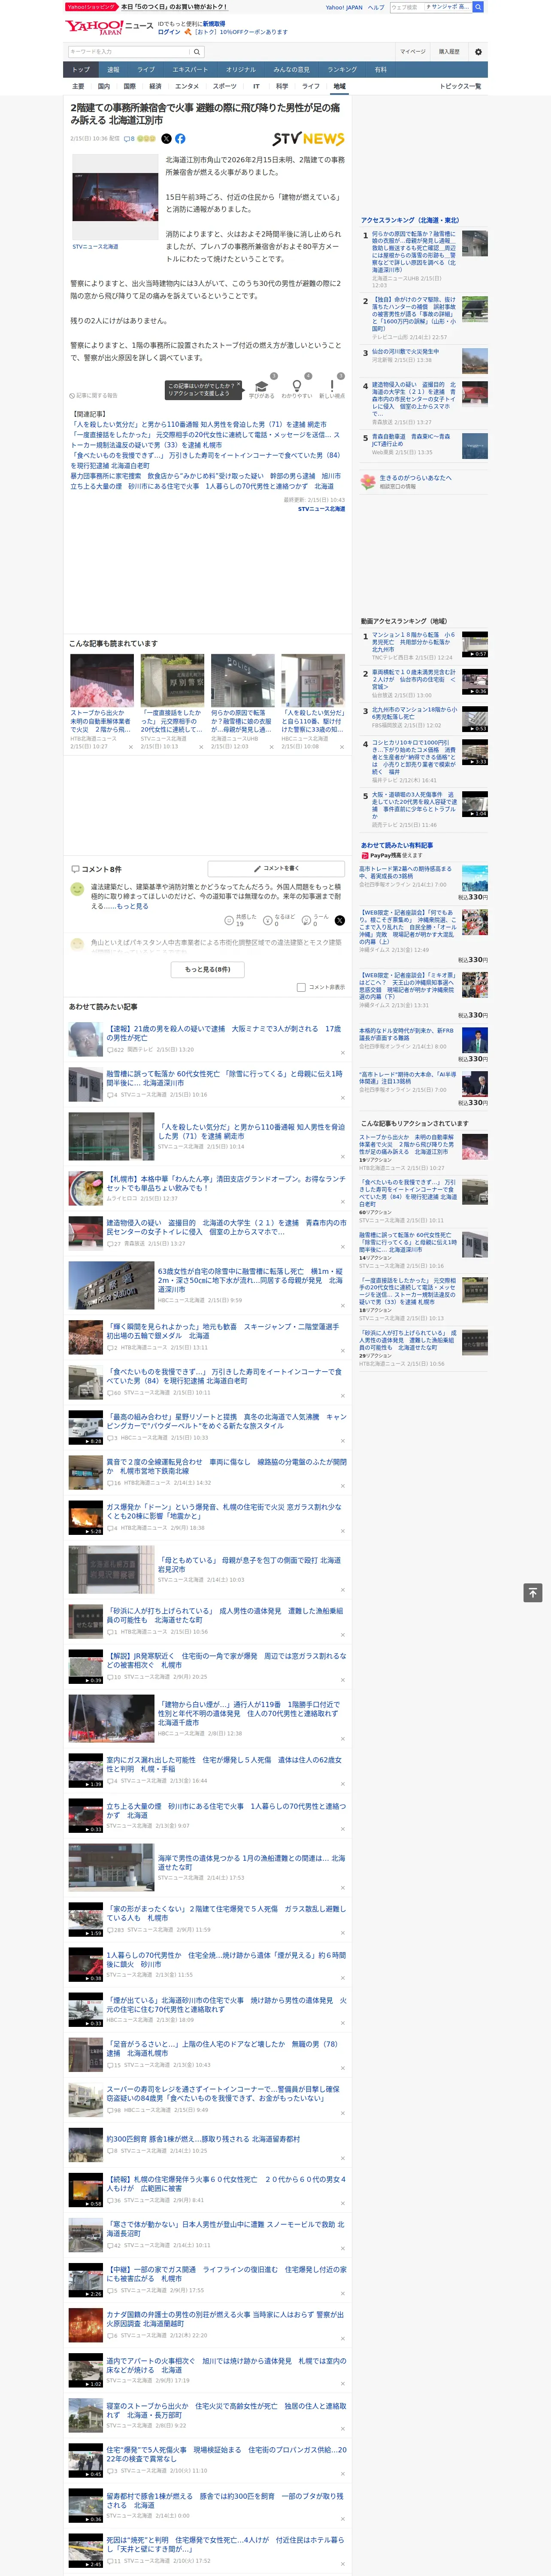This screenshot has height=2576, width=551.
Task: Select the 国内 category tab
Action: click(104, 86)
